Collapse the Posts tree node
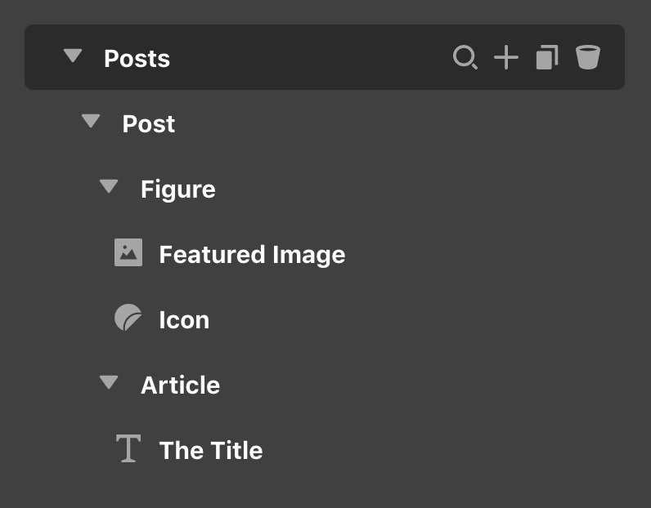Screen dimensions: 651x508 [73, 56]
